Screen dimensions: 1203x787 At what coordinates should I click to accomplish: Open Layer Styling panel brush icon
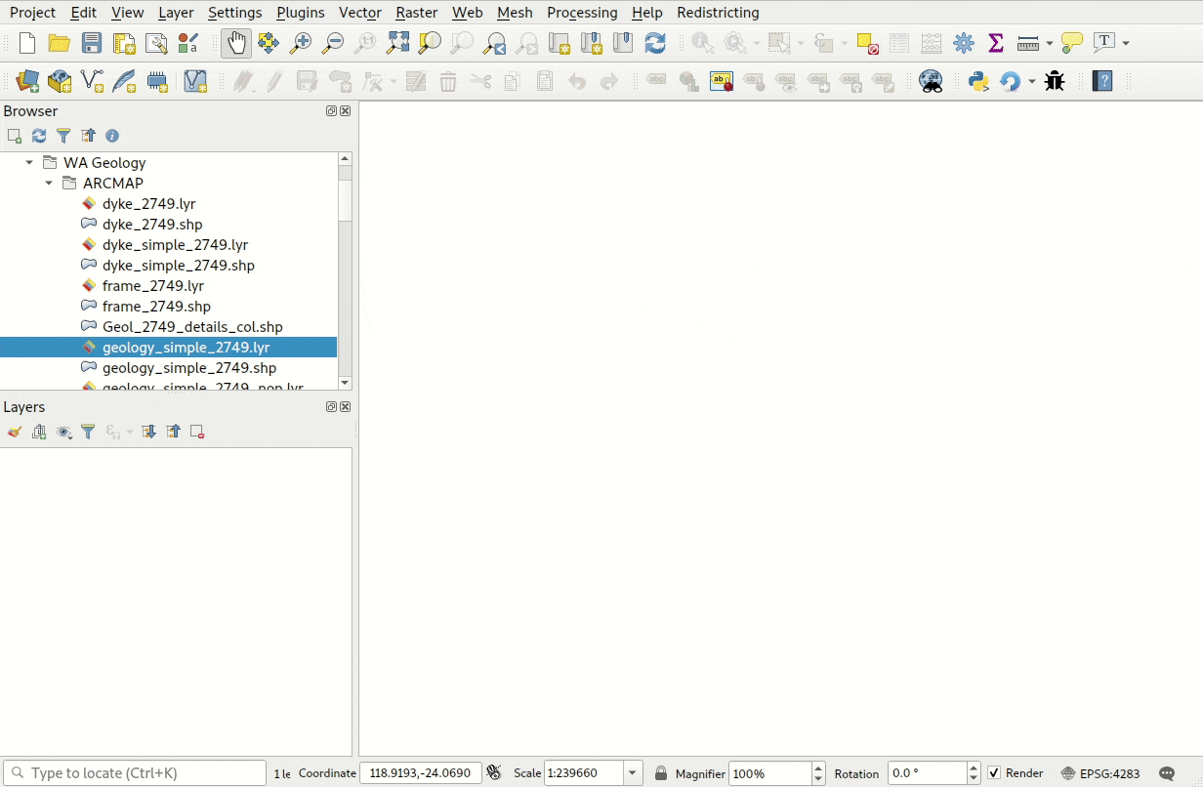point(15,432)
